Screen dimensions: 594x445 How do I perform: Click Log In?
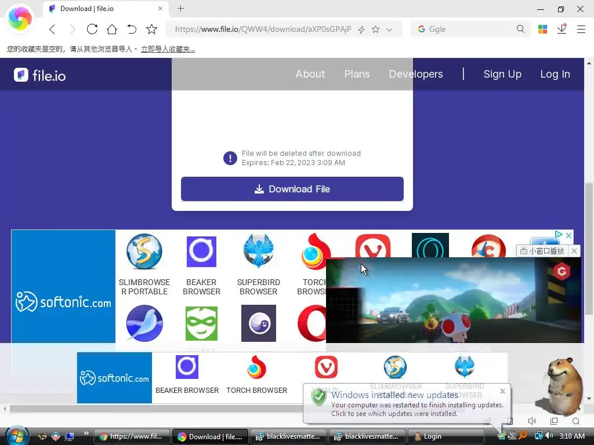(x=555, y=74)
